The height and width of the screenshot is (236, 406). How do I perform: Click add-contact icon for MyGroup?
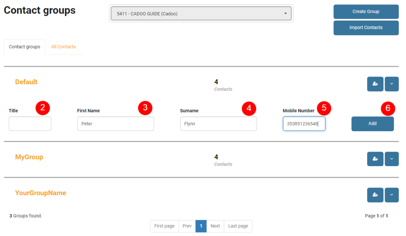tap(375, 159)
